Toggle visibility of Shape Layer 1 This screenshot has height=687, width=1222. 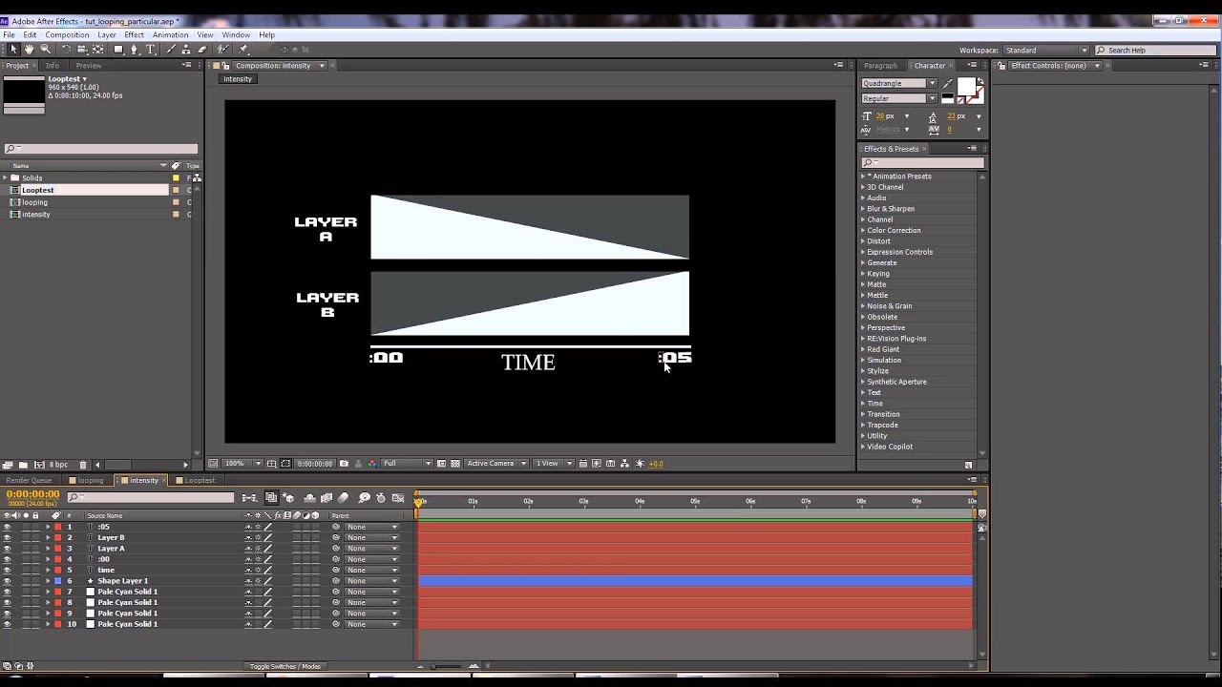click(x=7, y=581)
